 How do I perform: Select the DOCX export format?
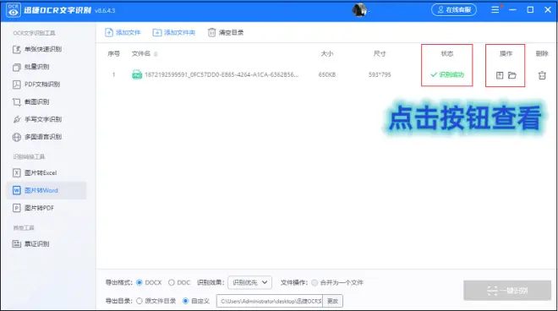point(139,282)
